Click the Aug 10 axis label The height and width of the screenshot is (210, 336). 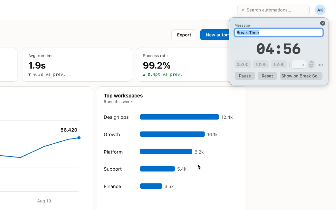44,201
